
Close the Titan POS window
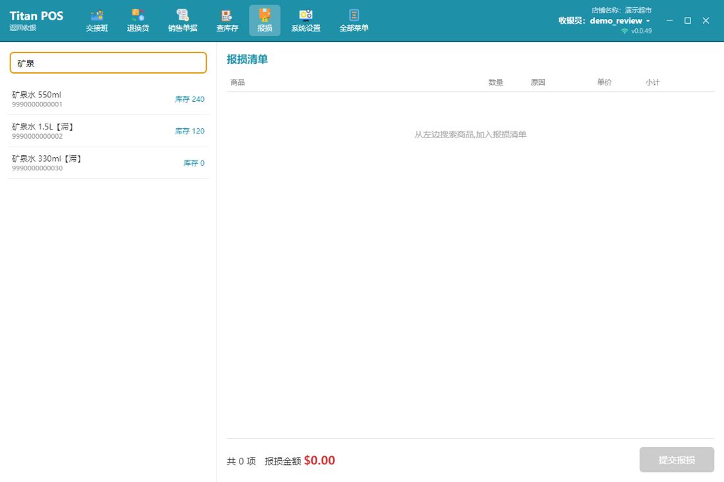(706, 20)
